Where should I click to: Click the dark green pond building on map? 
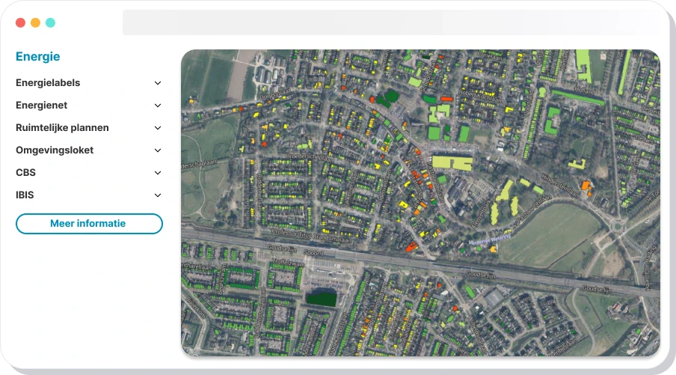pos(321,299)
